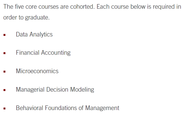Click the red bullet beside Data Analytics
Image resolution: width=187 pixels, height=120 pixels.
[x=5, y=35]
